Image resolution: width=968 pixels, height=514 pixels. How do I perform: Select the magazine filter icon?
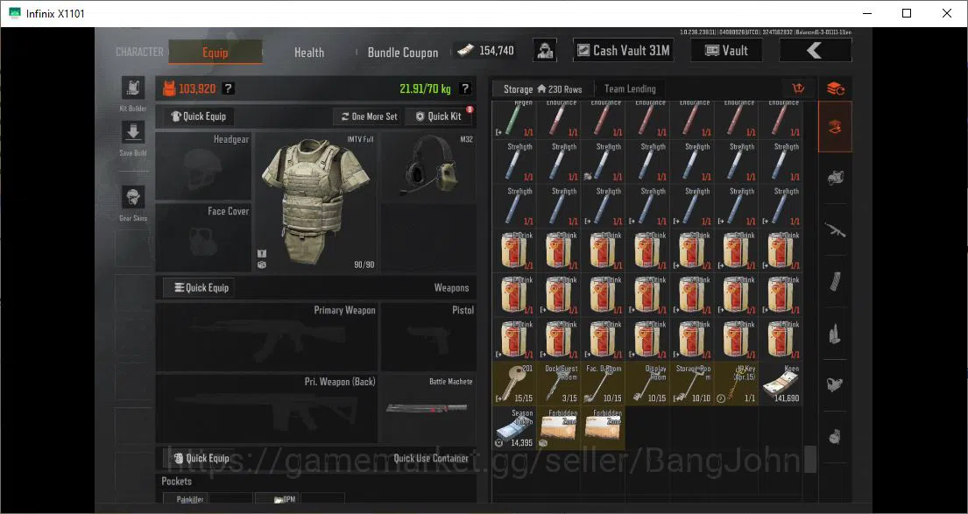[x=835, y=282]
